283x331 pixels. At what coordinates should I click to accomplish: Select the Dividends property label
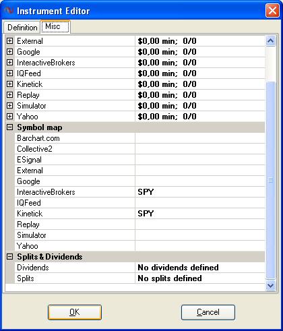pos(33,268)
